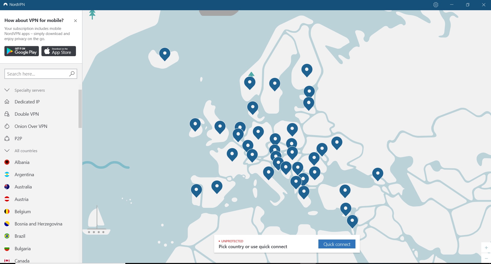The image size is (491, 264).
Task: Click the server pin over Iceland
Action: (x=165, y=54)
